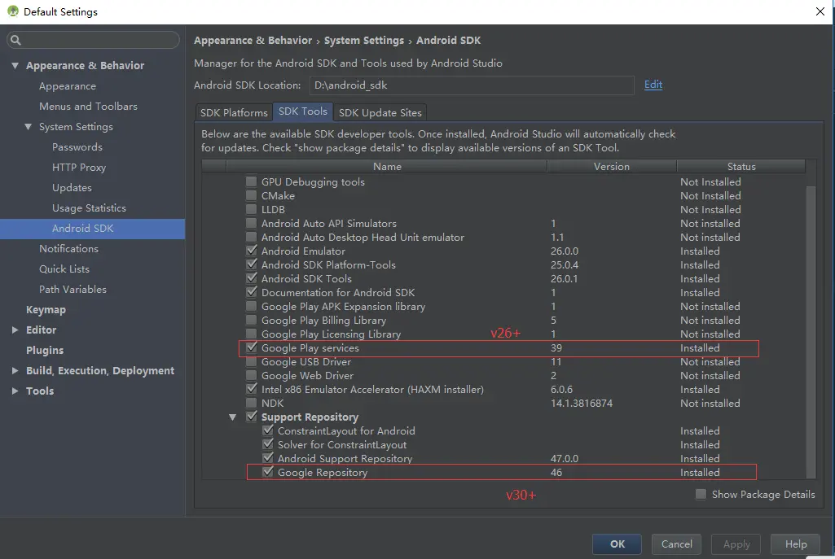Select Google Play APK Expansion library row
Viewport: 835px width, 559px height.
point(344,307)
